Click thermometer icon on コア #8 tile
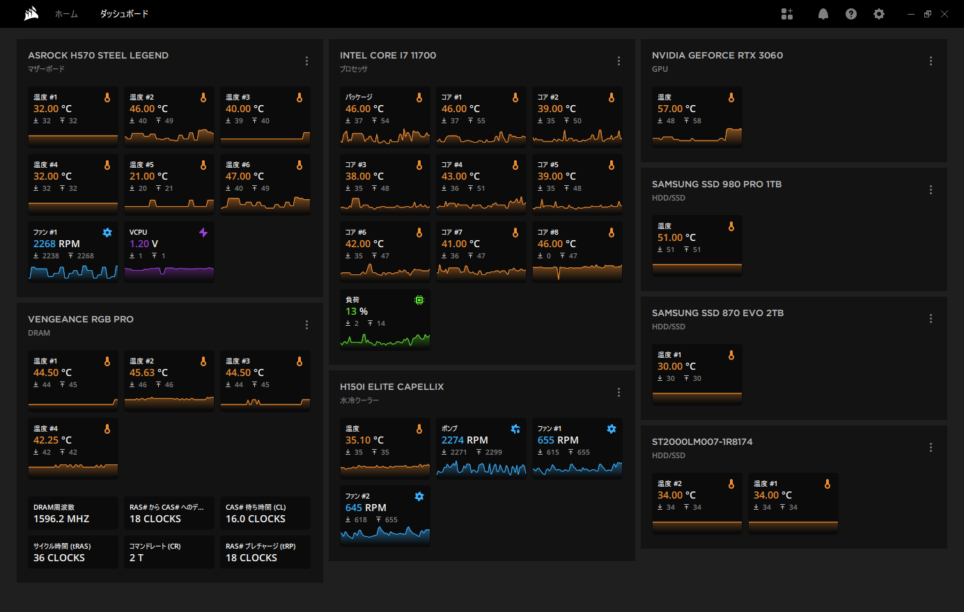Screen dimensions: 964x612 [x=612, y=233]
